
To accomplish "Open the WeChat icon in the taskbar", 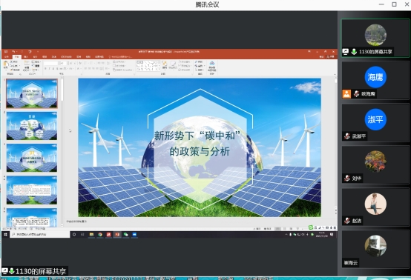I will 126,235.
